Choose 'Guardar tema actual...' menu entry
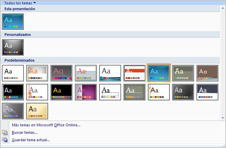Screen dimensions: 226x148 (31, 140)
